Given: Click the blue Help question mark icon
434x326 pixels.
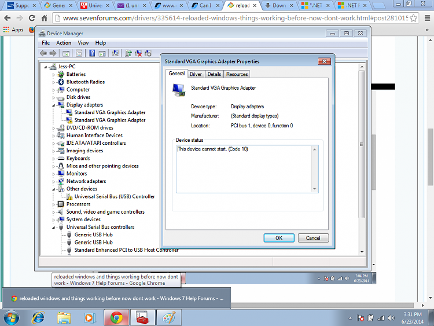Looking at the screenshot, I should click(92, 53).
